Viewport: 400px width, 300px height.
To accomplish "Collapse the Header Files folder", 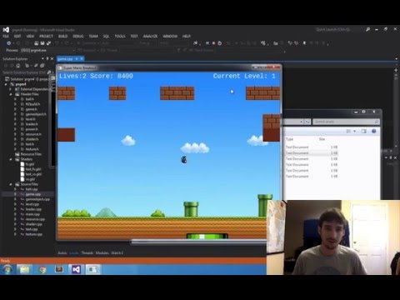I will pos(11,94).
